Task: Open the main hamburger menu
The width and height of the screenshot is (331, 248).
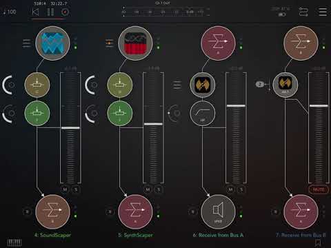Action: [323, 12]
